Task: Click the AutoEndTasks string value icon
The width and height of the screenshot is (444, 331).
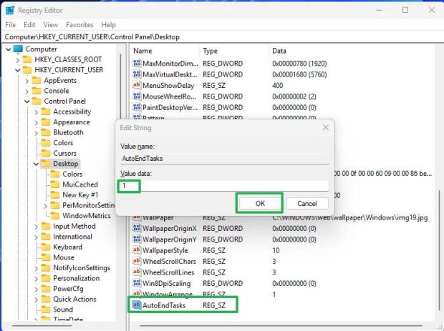Action: [x=137, y=305]
